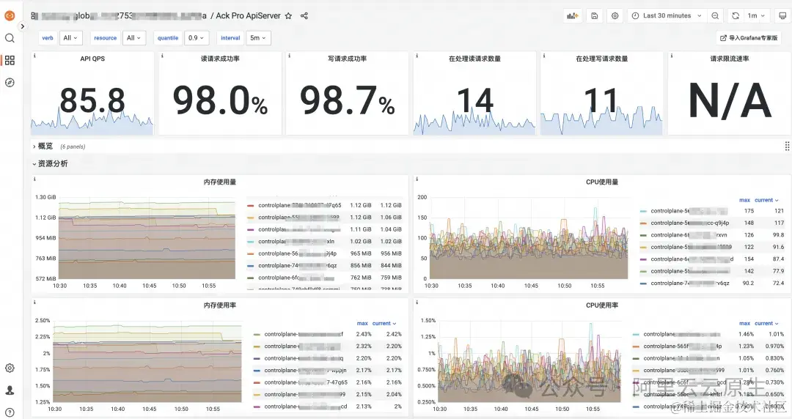The width and height of the screenshot is (792, 419).
Task: Open the user profile icon in sidebar
Action: click(x=10, y=390)
